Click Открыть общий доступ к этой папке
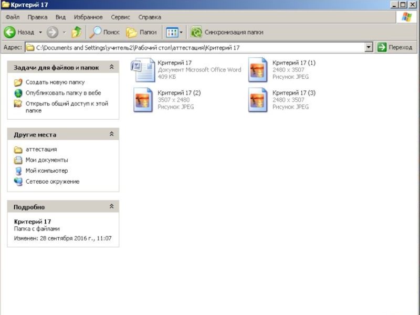420x315 pixels. [x=67, y=107]
